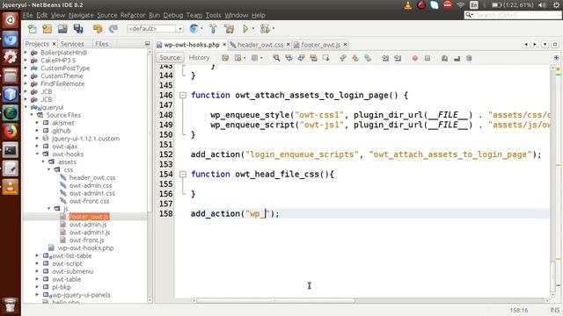Open the dropdown arrow beside Run button
The width and height of the screenshot is (563, 316).
(x=253, y=29)
